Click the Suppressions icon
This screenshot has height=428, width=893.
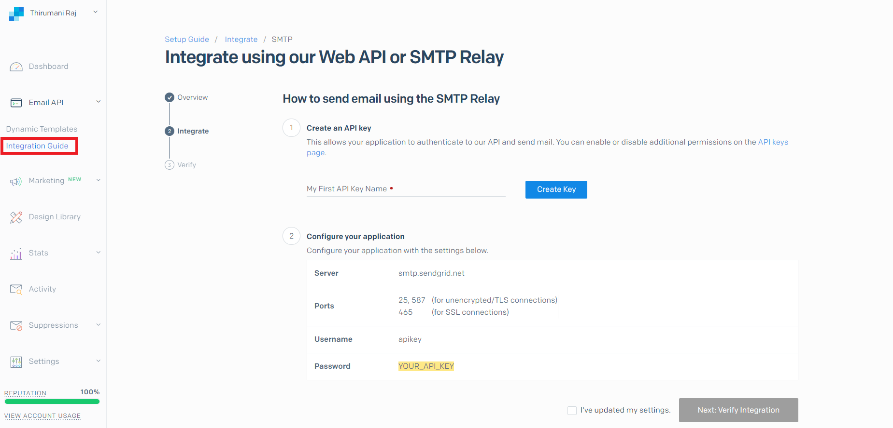[x=16, y=326]
